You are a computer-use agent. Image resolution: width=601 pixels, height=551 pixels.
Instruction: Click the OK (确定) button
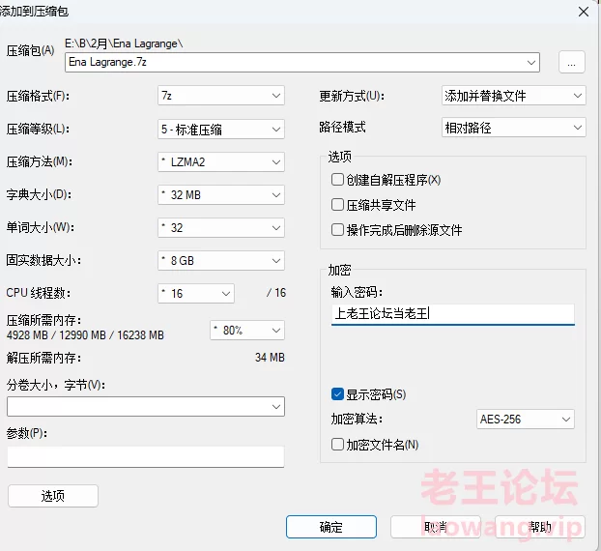pyautogui.click(x=330, y=527)
